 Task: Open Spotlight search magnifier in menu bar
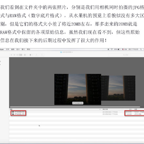pyautogui.click(x=141, y=49)
